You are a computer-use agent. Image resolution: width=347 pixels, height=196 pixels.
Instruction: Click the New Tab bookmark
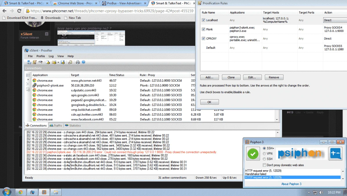(73, 18)
